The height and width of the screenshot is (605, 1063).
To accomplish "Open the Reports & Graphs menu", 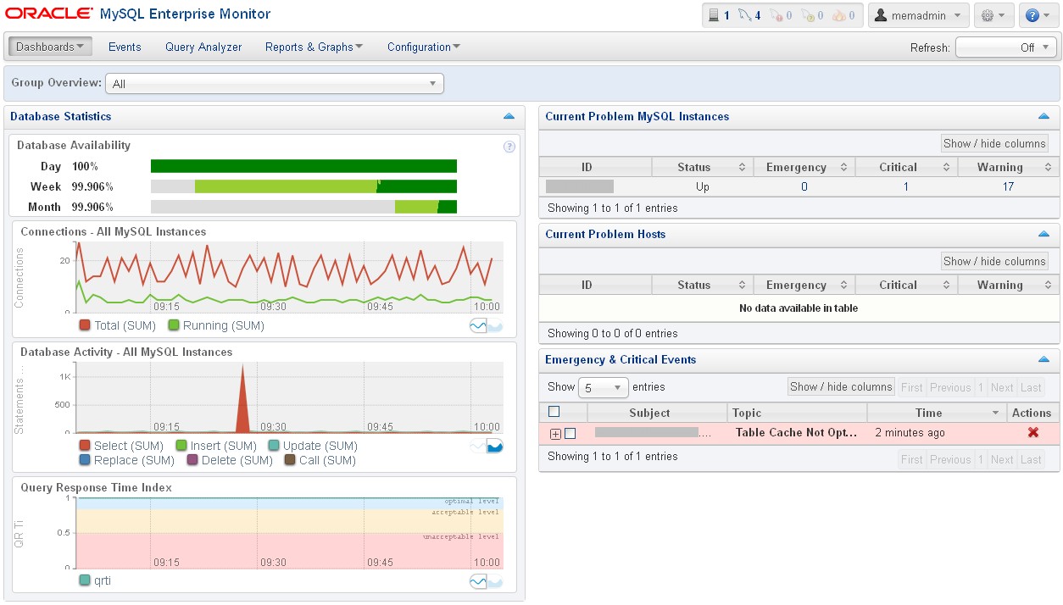I will 314,47.
